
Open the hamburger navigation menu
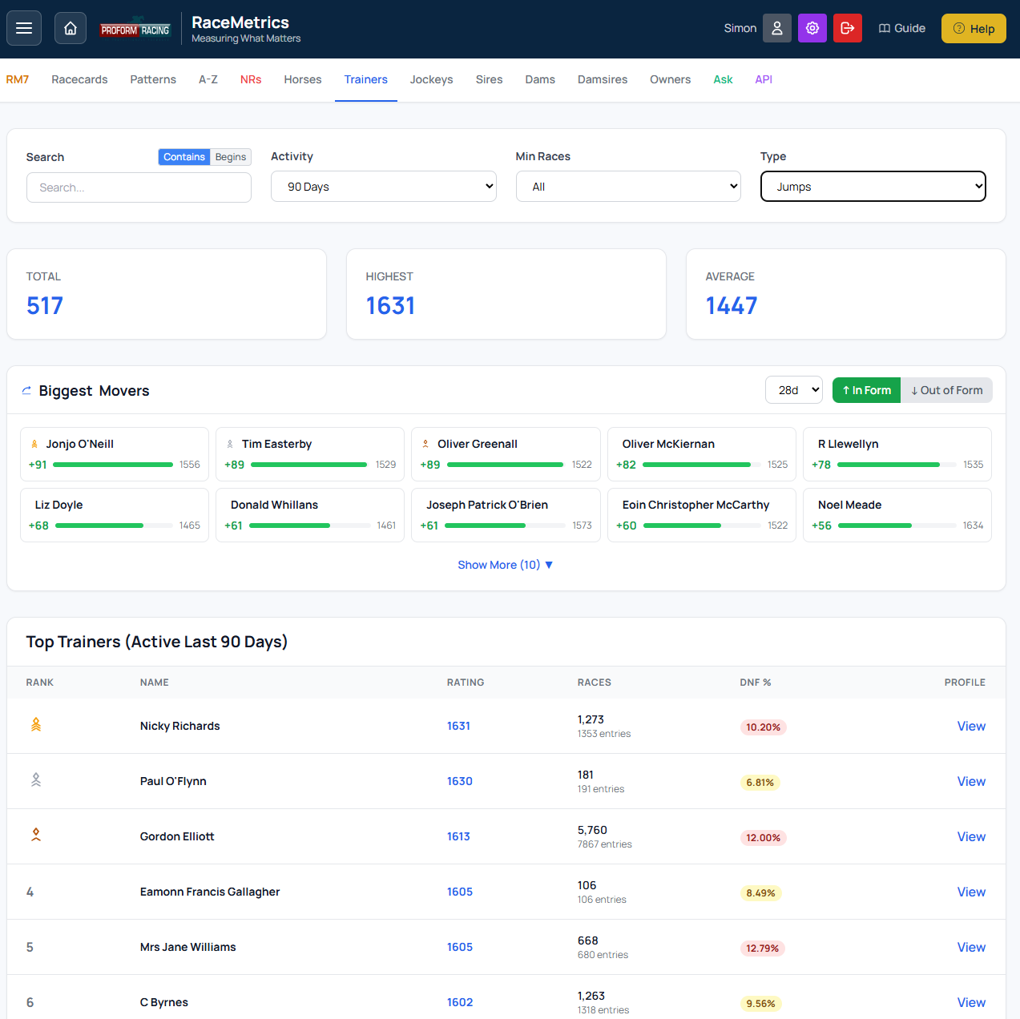[x=23, y=28]
